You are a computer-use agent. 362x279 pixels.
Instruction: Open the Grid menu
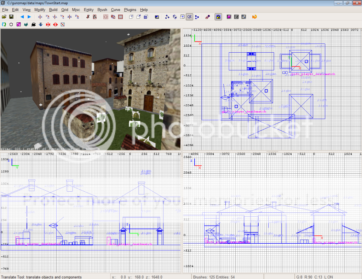(x=64, y=10)
